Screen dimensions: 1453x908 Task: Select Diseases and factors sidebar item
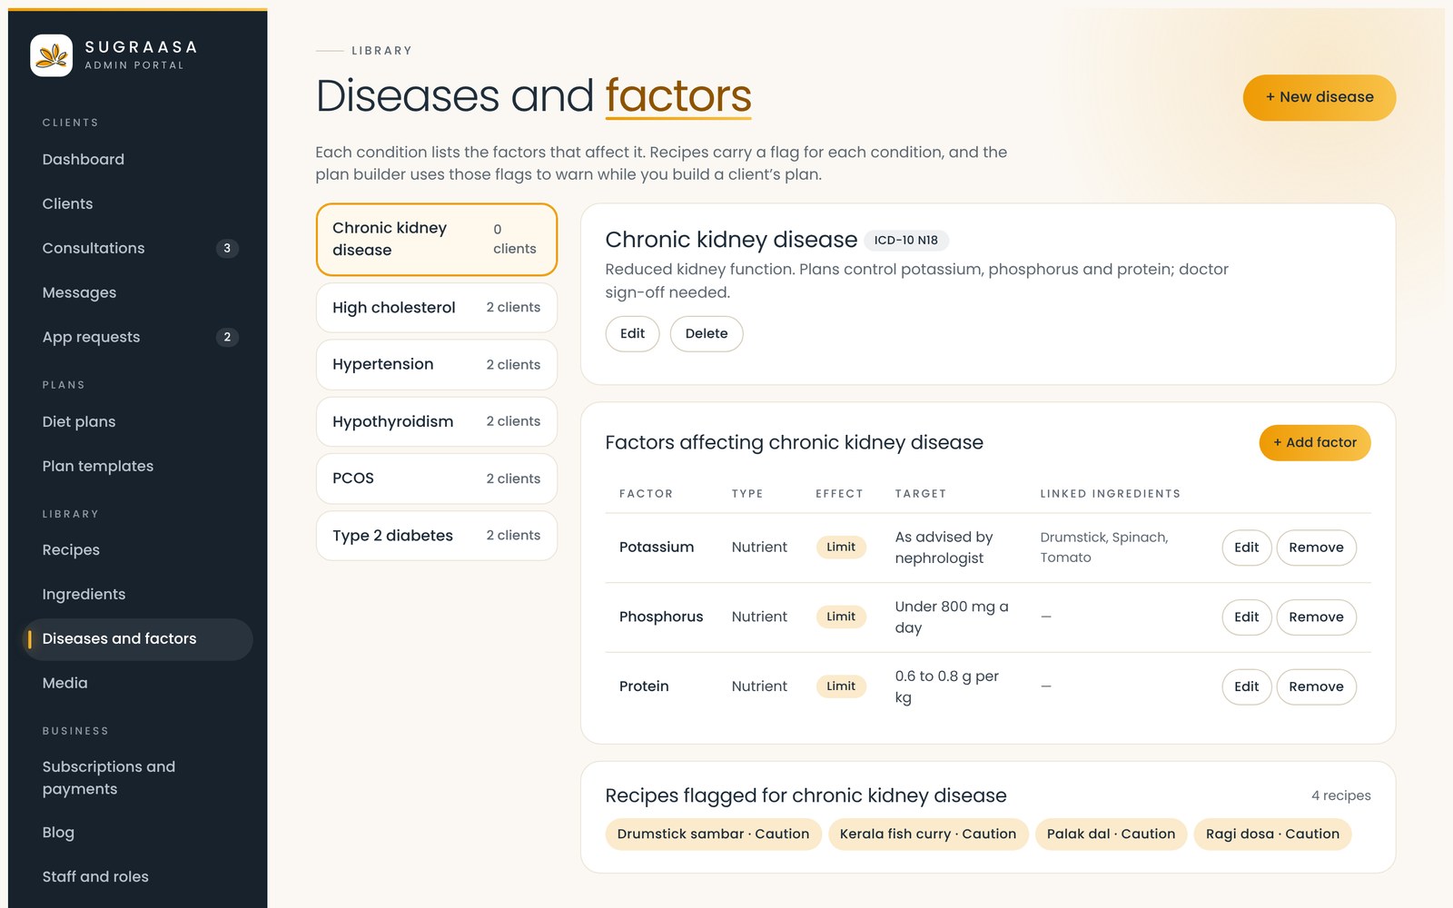tap(137, 639)
